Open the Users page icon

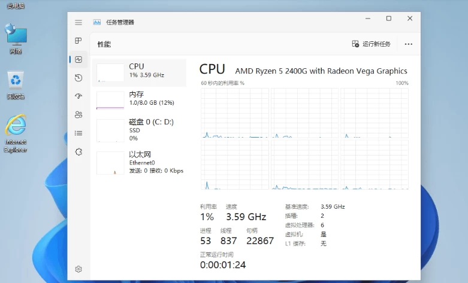[x=78, y=115]
